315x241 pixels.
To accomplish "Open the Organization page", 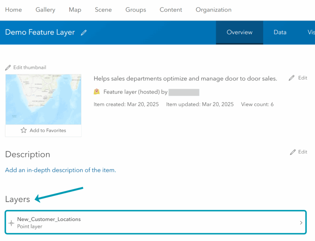I will coord(213,10).
